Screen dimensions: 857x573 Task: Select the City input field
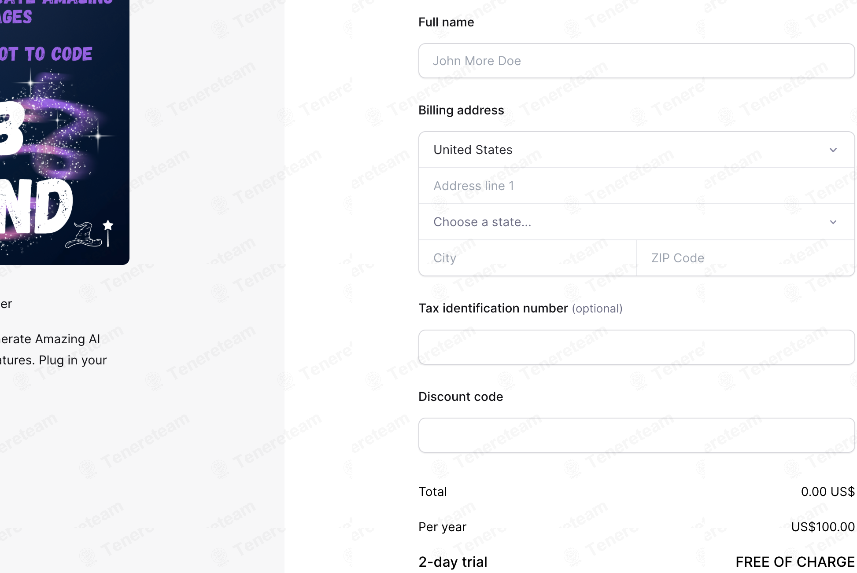528,258
